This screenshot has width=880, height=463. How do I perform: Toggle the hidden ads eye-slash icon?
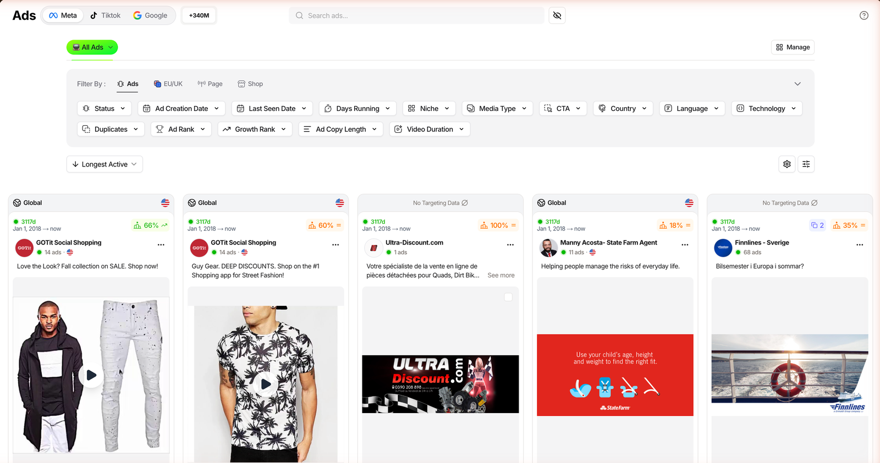point(557,15)
